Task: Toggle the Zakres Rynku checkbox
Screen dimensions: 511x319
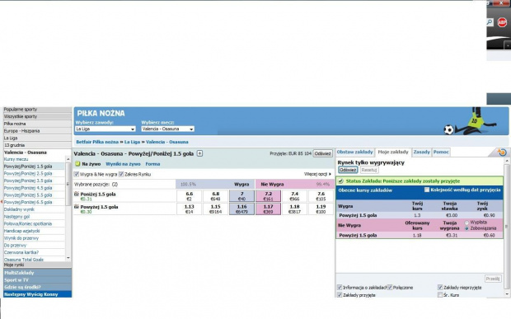Action: tap(121, 174)
